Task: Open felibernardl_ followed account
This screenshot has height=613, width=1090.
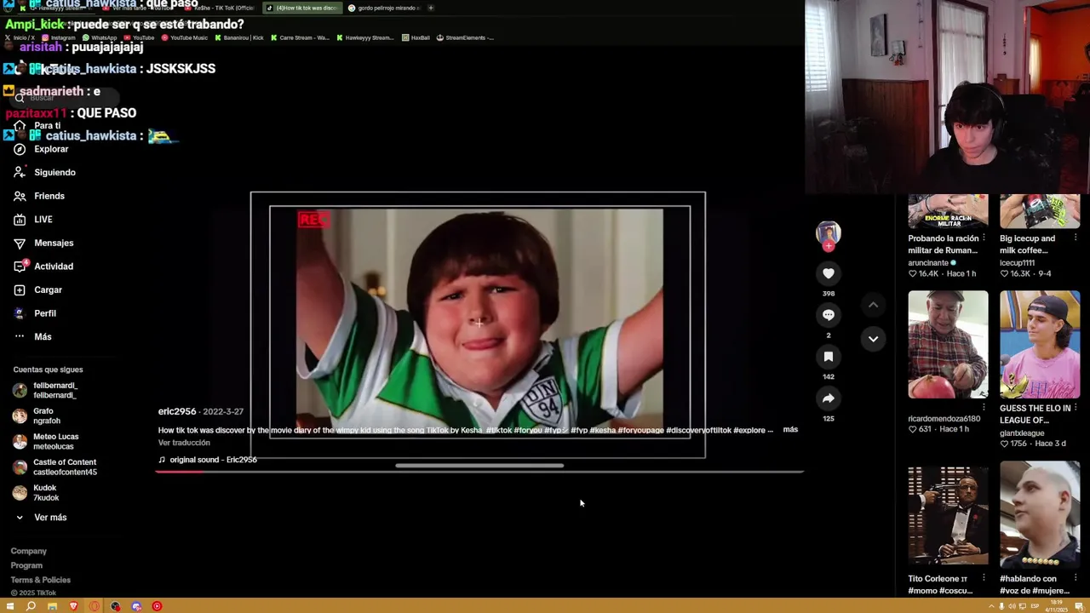Action: [x=45, y=390]
